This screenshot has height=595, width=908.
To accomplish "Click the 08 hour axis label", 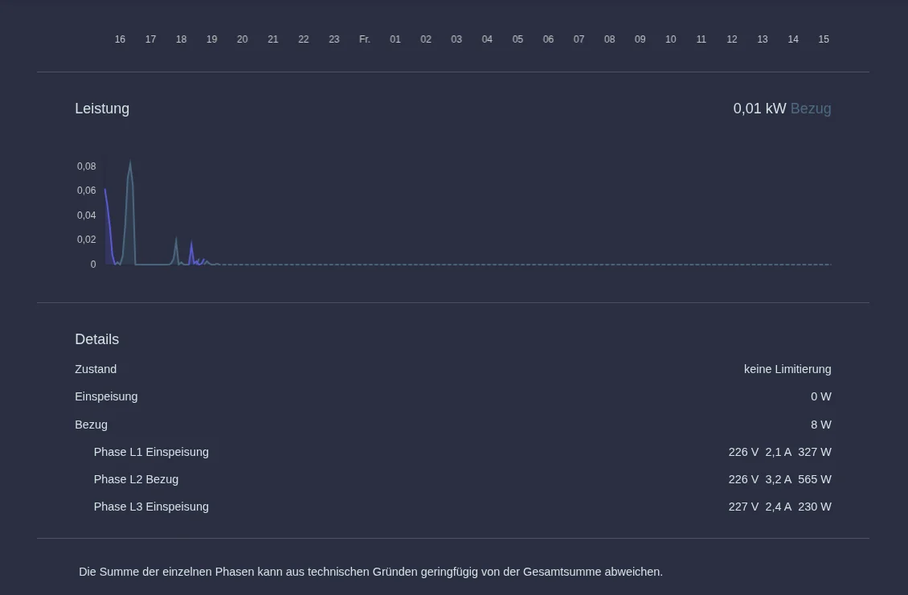I will point(609,39).
